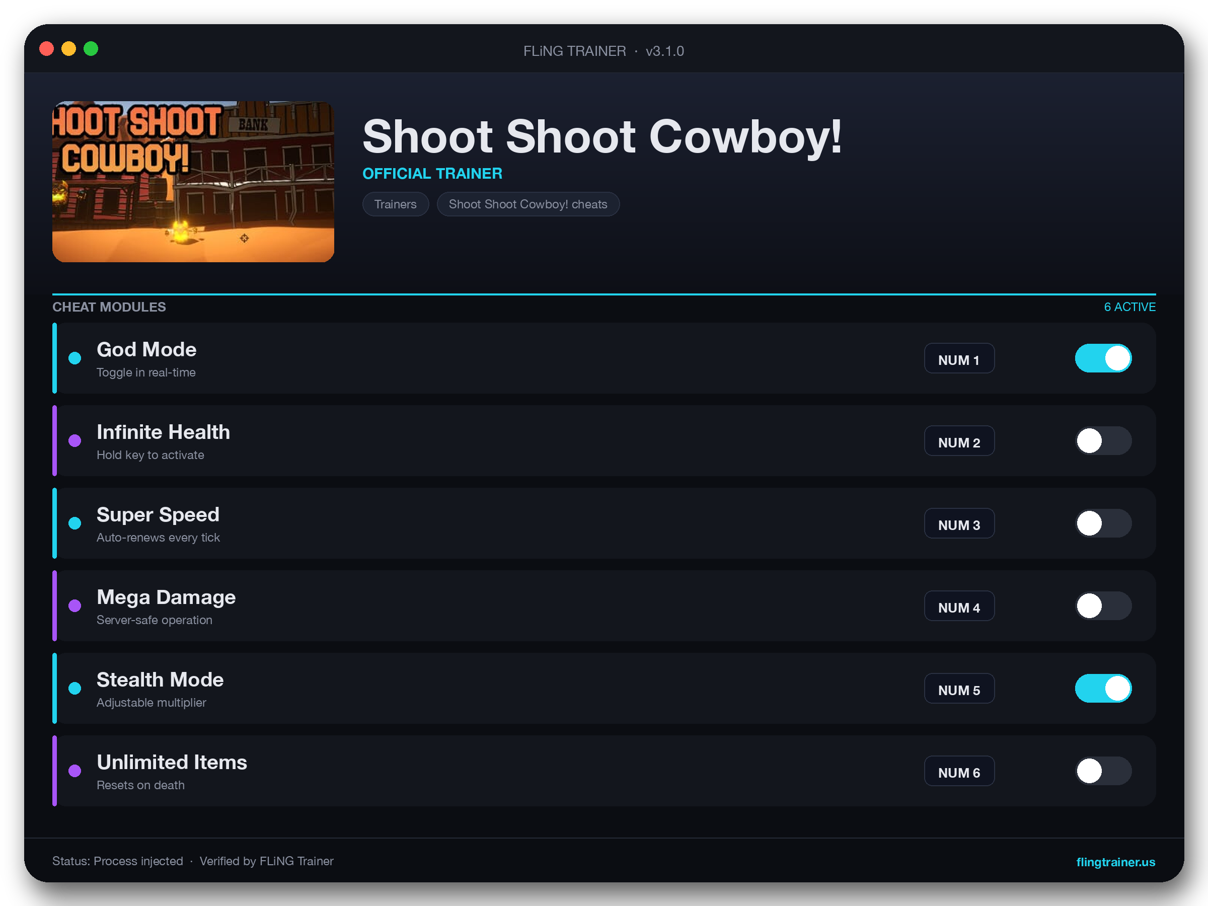Select the Mega Damage title text
Viewport: 1208px width, 906px height.
[x=166, y=597]
